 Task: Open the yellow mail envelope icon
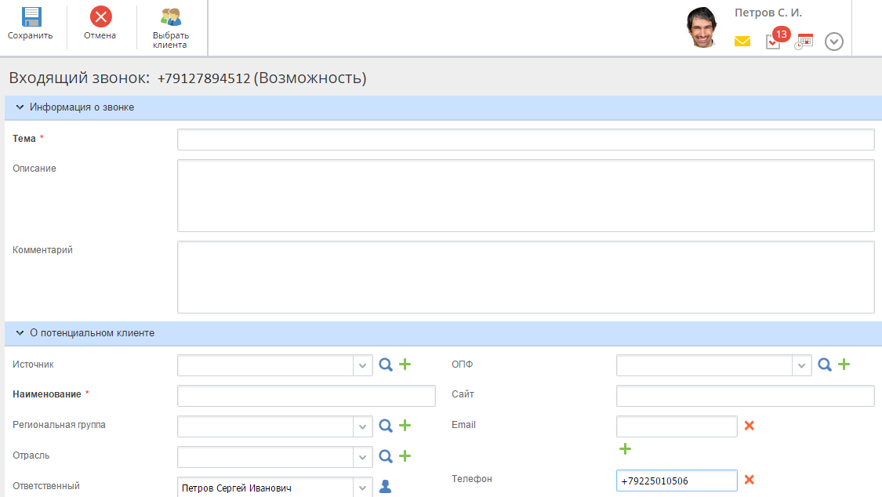(742, 42)
